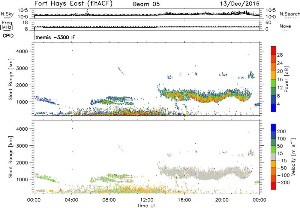
Task: Click the 'CPID' label
Action: [x=8, y=36]
